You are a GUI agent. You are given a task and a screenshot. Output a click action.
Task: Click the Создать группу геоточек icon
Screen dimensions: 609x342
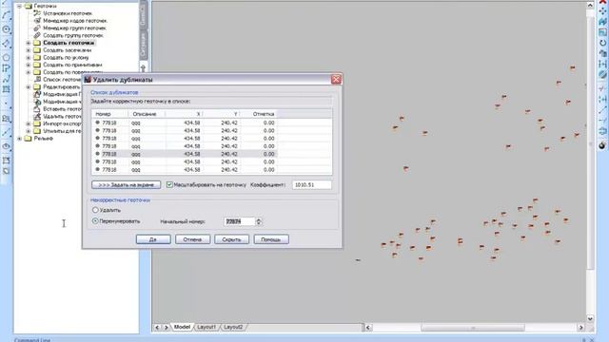[37, 35]
